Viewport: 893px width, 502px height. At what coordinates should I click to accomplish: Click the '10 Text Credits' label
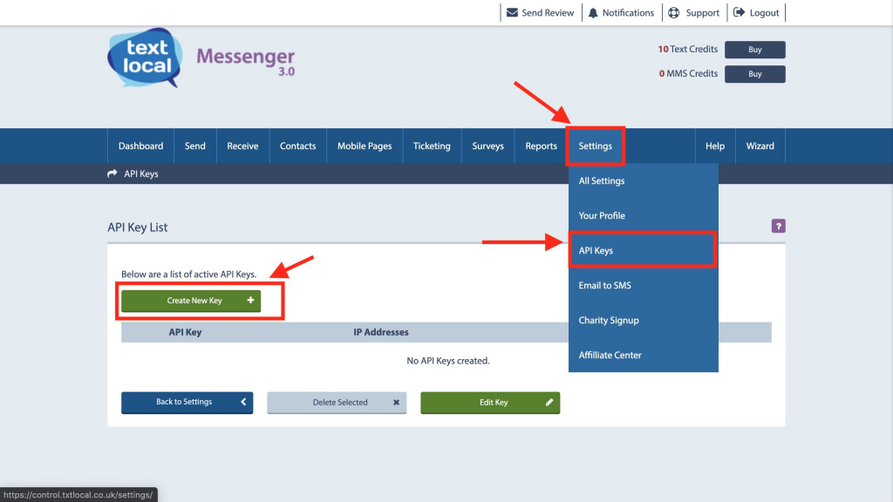click(x=687, y=49)
